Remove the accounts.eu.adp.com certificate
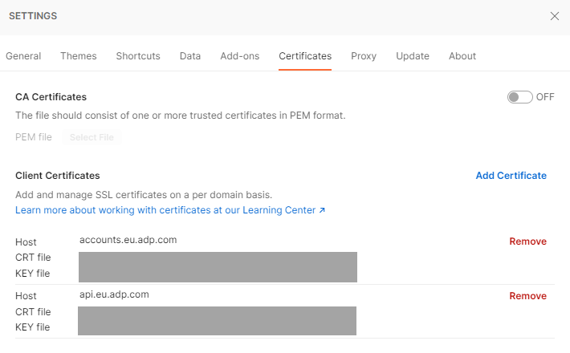The image size is (570, 353). 527,241
